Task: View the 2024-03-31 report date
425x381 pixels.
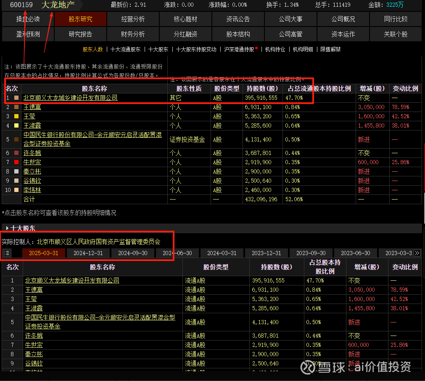Action: [222, 253]
